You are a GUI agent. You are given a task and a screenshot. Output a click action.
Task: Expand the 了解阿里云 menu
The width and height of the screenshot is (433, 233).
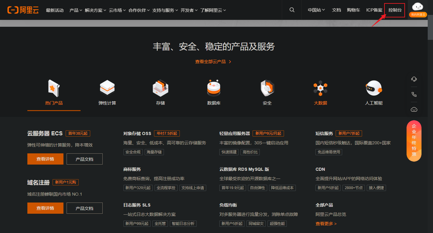[x=213, y=10]
